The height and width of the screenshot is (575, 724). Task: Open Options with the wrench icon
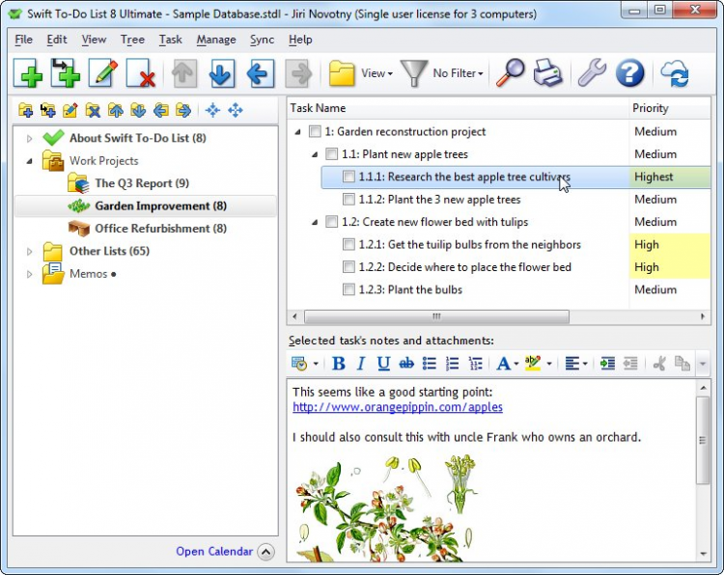tap(592, 73)
